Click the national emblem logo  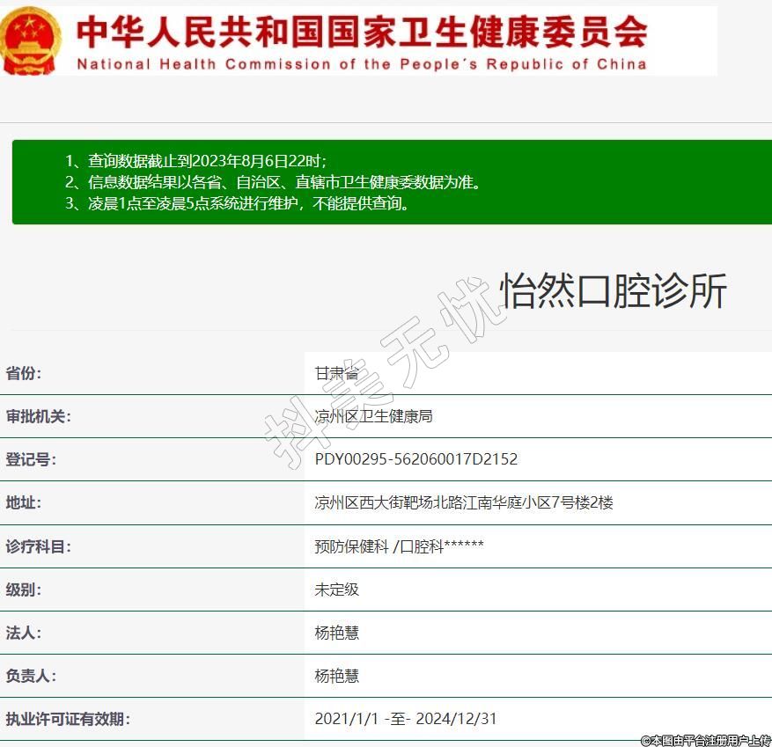[32, 40]
